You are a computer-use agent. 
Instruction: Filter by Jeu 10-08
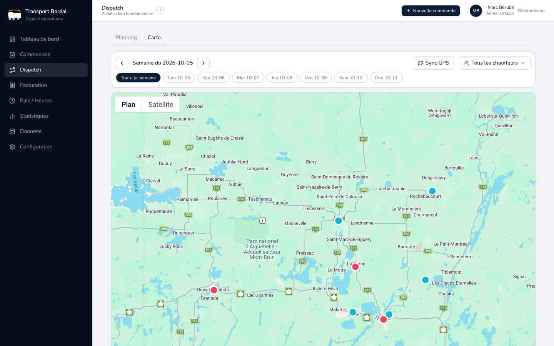pyautogui.click(x=282, y=78)
